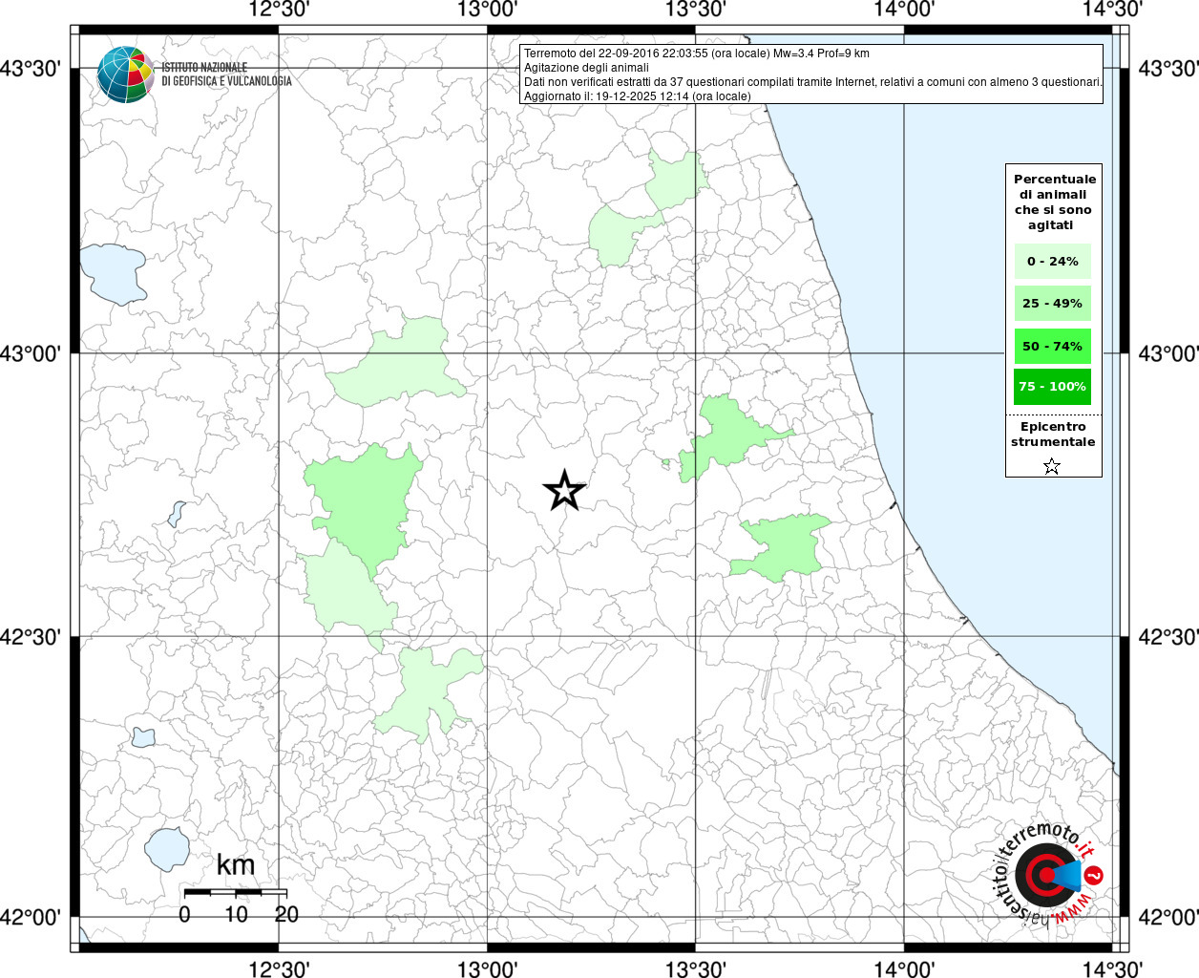
Task: Click the top 13°00' longitude label
Action: (488, 10)
